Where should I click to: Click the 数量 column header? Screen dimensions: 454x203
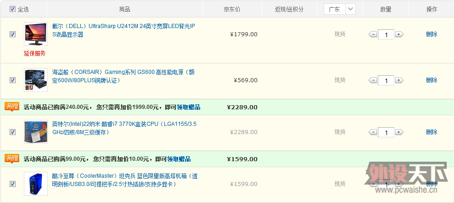click(386, 9)
